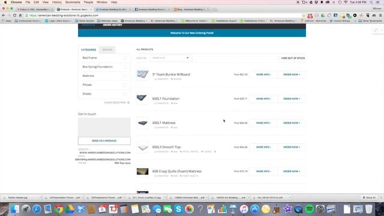
Task: Open Chrome's hamburger menu
Action: tap(380, 15)
